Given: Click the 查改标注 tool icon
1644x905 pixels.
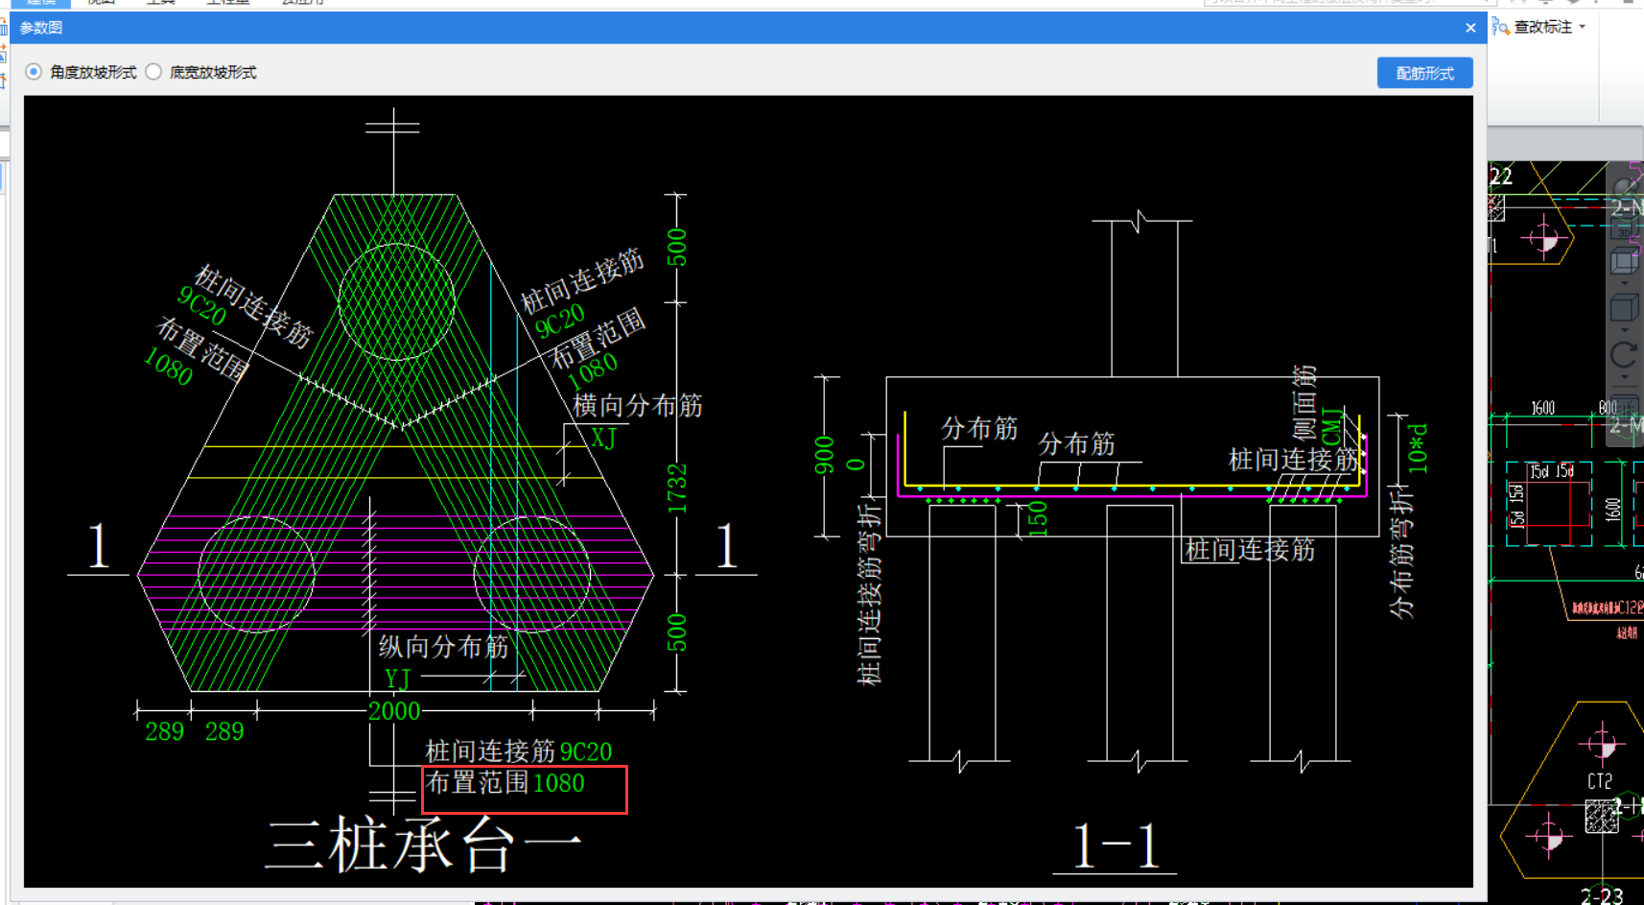Looking at the screenshot, I should click(x=1501, y=27).
